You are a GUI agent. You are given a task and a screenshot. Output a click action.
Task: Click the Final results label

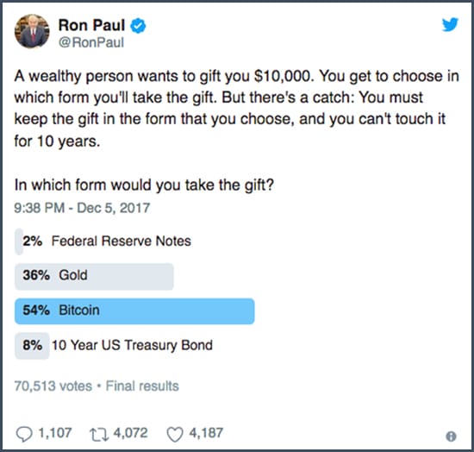(x=142, y=386)
